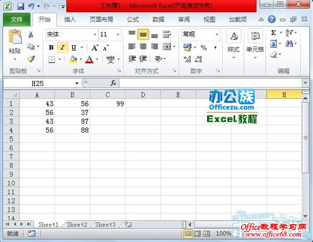This screenshot has height=242, width=313.
Task: Toggle Bold formatting
Action: [51, 47]
